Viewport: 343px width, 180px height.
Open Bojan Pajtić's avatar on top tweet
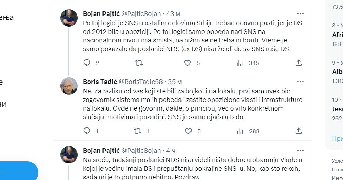69,18
